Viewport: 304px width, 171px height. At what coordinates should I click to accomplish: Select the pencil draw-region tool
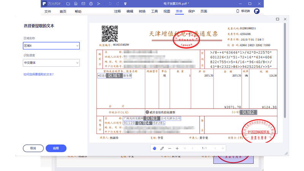pyautogui.click(x=162, y=148)
